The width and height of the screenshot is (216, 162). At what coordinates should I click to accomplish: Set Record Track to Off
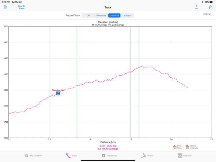tap(88, 15)
